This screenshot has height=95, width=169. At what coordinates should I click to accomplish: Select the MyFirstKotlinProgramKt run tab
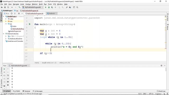point(19,66)
